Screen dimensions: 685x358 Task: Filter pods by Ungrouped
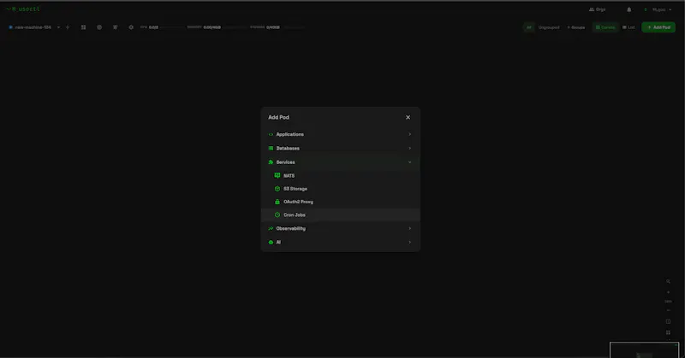549,27
